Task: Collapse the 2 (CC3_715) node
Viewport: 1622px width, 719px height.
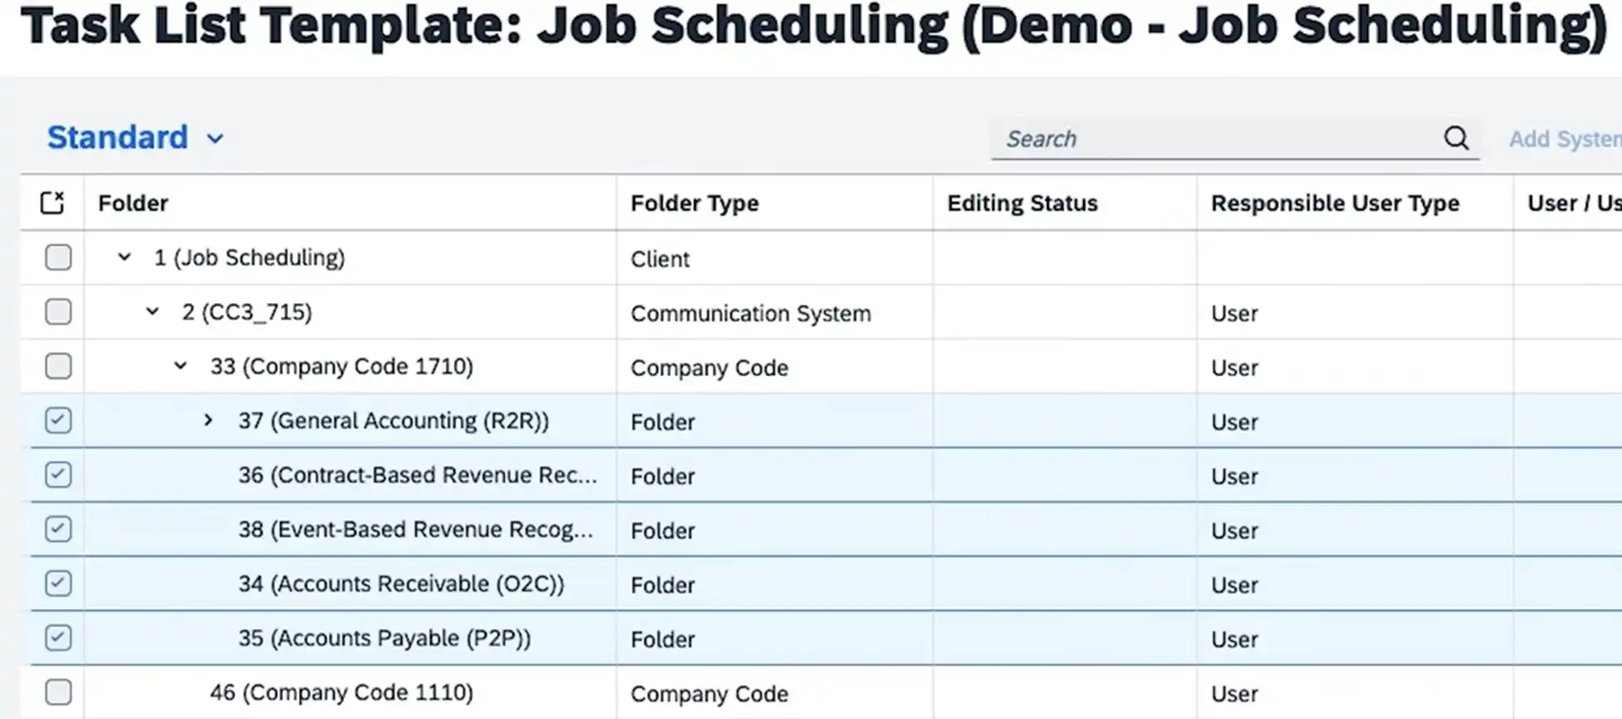Action: (x=152, y=312)
